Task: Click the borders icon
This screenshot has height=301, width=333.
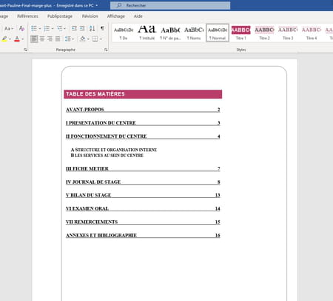Action: (x=95, y=39)
